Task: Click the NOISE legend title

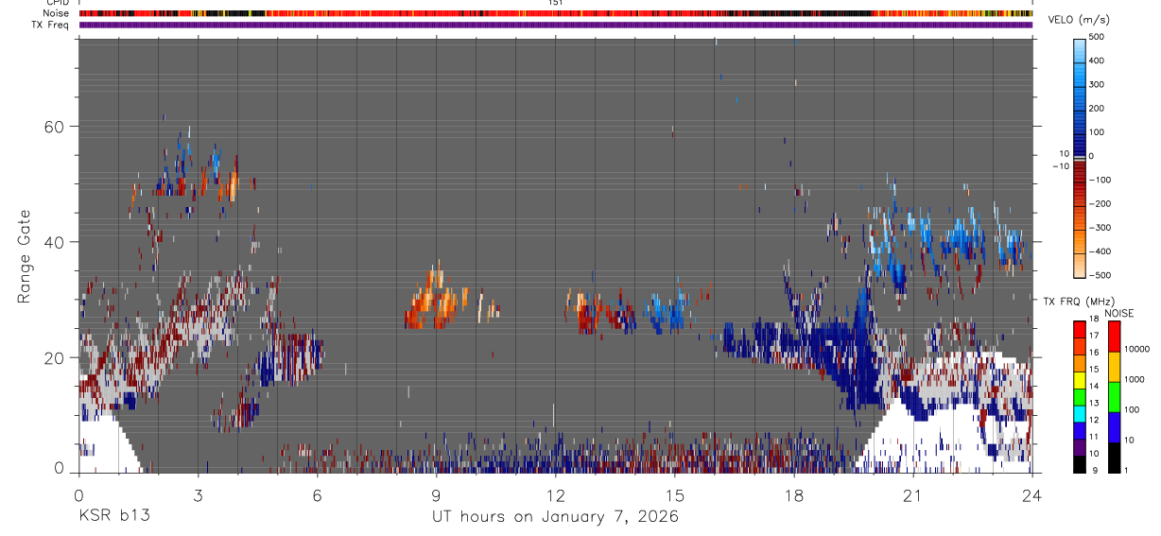Action: pos(1119,313)
